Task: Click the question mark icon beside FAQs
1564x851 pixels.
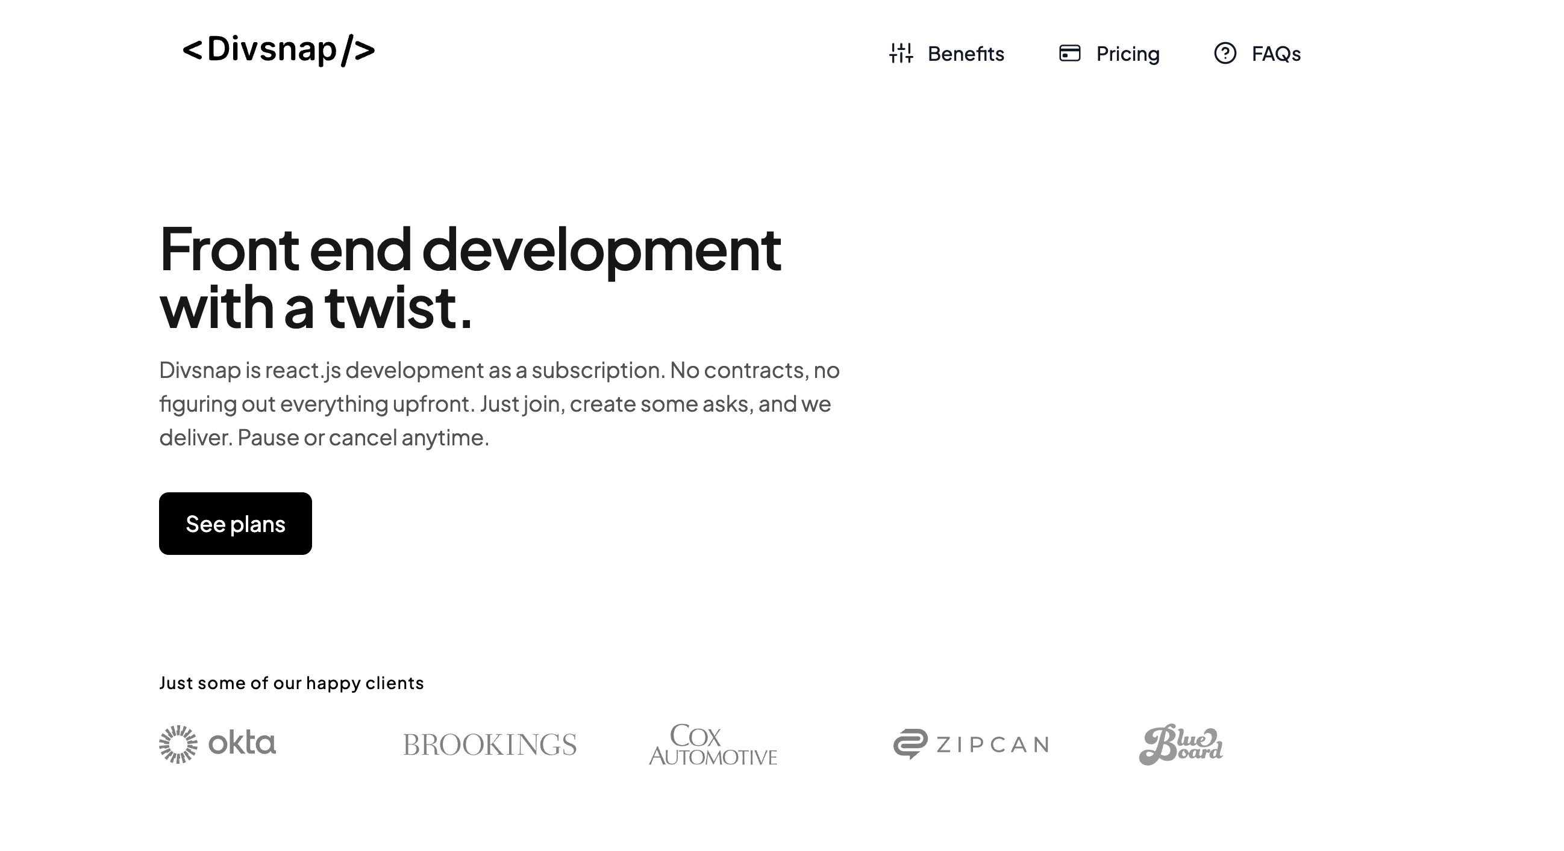Action: pyautogui.click(x=1225, y=54)
